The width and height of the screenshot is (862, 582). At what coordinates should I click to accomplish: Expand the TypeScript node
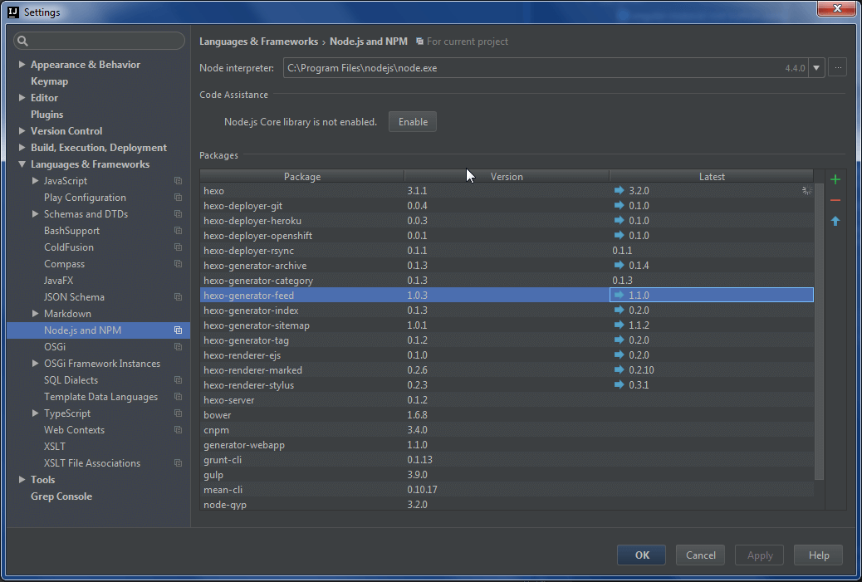pos(35,413)
